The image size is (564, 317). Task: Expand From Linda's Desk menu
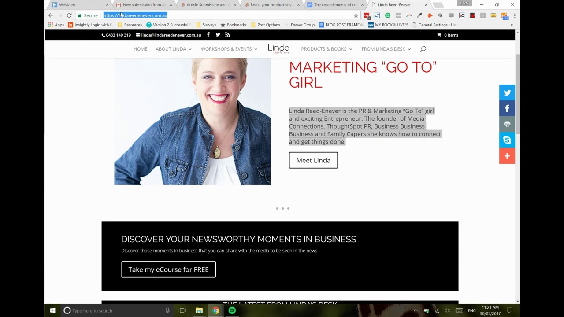point(386,49)
